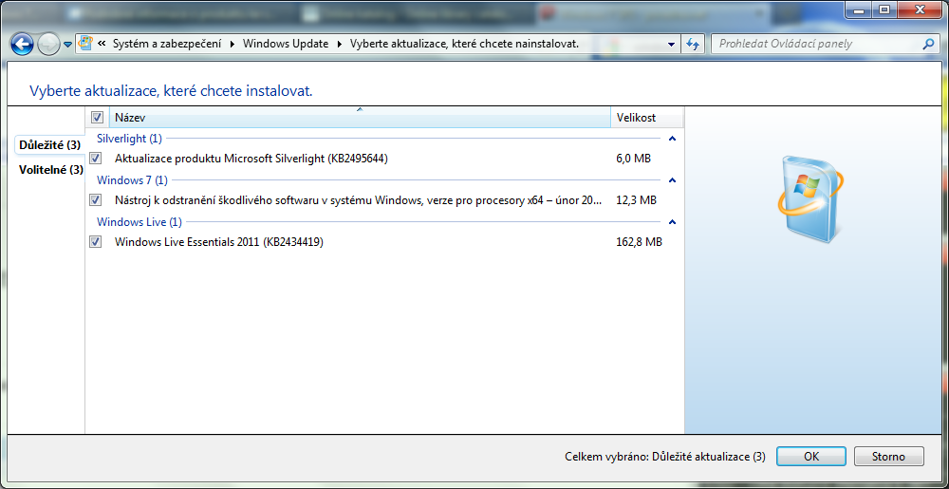Toggle the select-all checkbox in header
949x489 pixels.
coord(97,118)
